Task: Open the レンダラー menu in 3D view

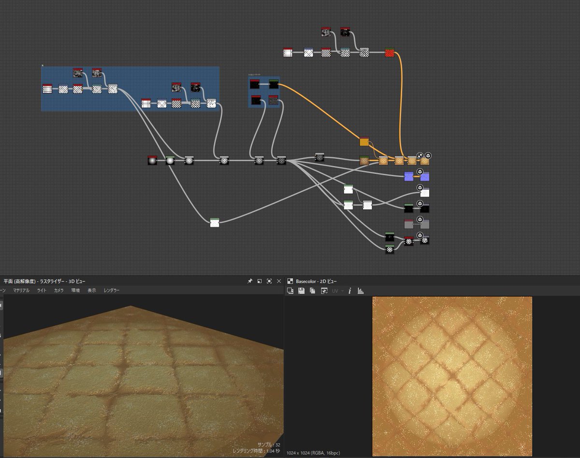Action: tap(111, 290)
